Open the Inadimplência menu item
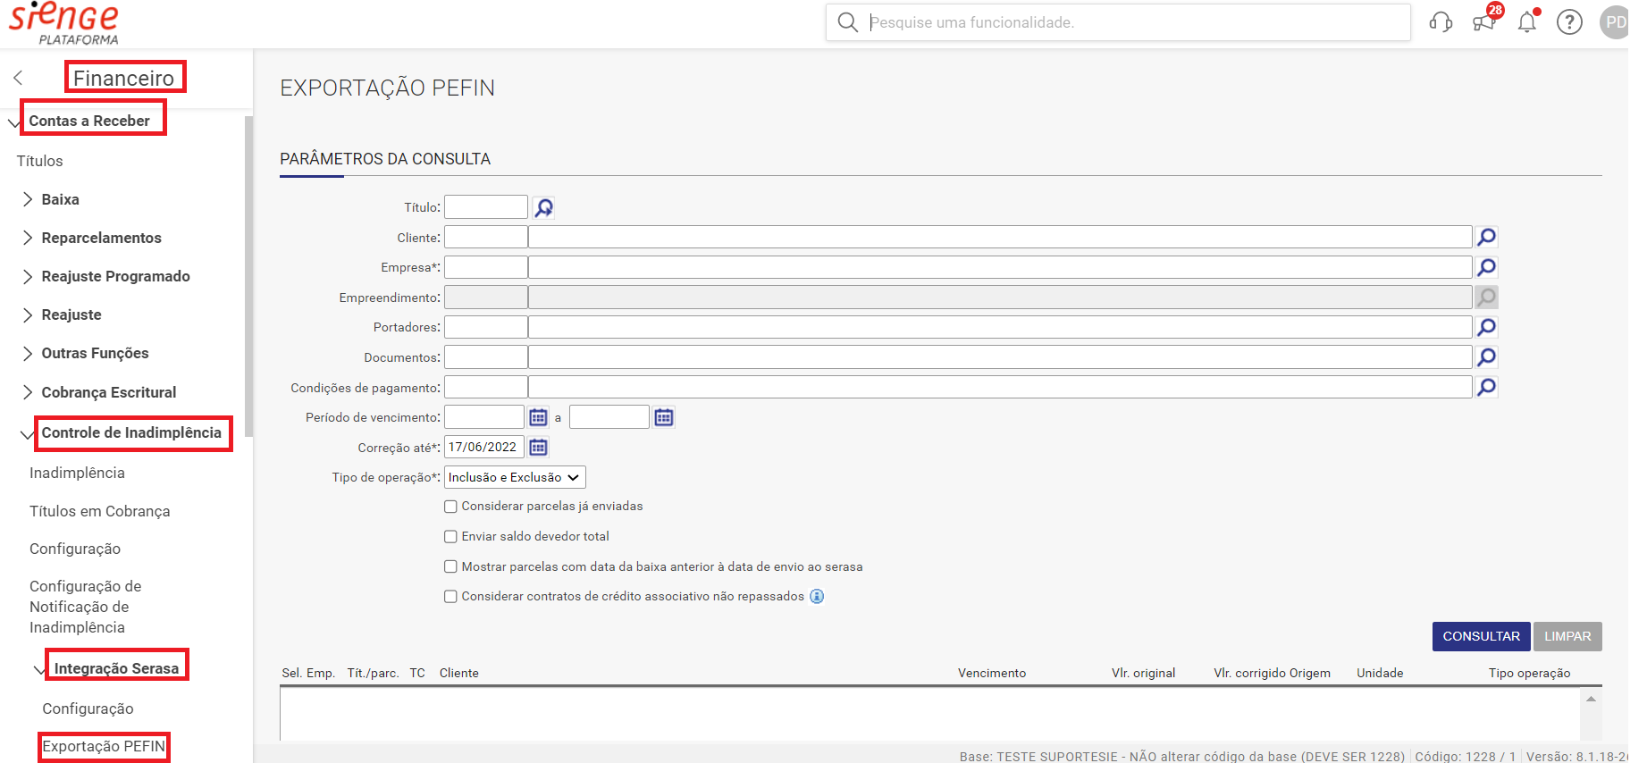Screen dimensions: 1647x763 coord(77,473)
